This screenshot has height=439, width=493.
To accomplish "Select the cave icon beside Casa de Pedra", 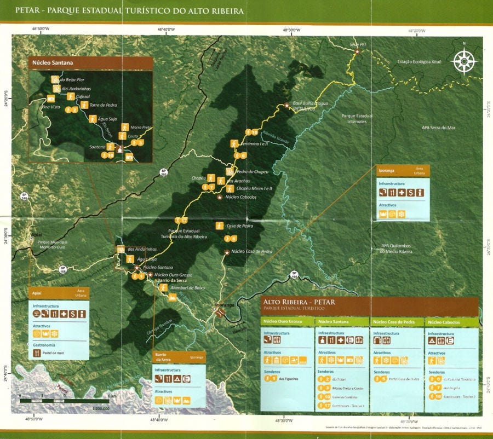I will point(220,226).
